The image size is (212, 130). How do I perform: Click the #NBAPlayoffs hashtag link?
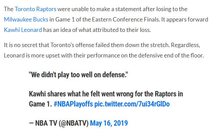coord(73,104)
